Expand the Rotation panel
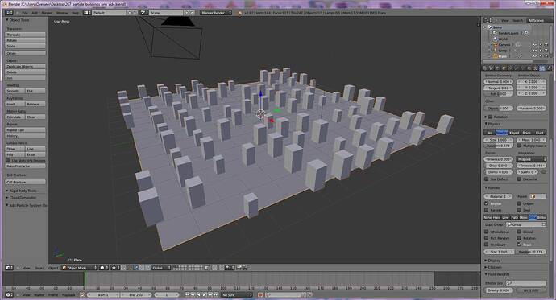Image resolution: width=556 pixels, height=300 pixels. click(x=486, y=117)
